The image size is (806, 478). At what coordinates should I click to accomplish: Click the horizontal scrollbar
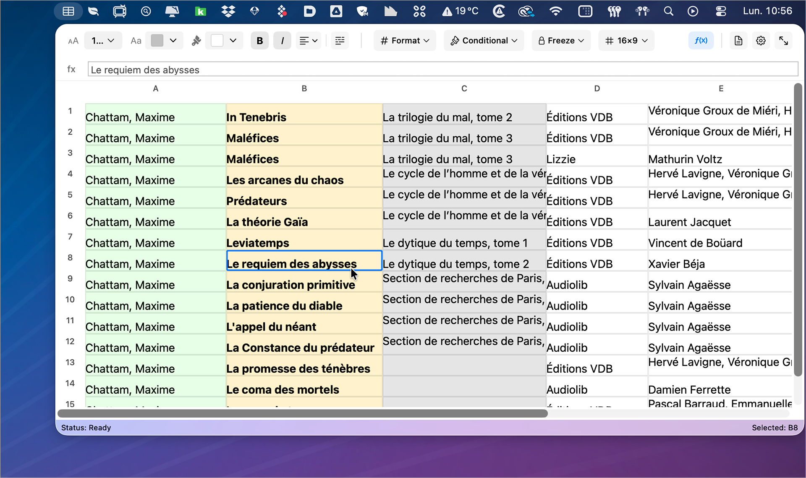coord(303,413)
